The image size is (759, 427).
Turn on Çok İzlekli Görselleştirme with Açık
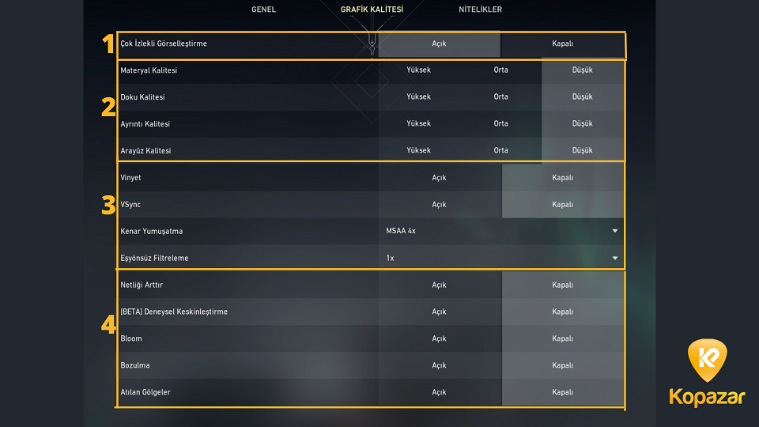click(x=439, y=43)
